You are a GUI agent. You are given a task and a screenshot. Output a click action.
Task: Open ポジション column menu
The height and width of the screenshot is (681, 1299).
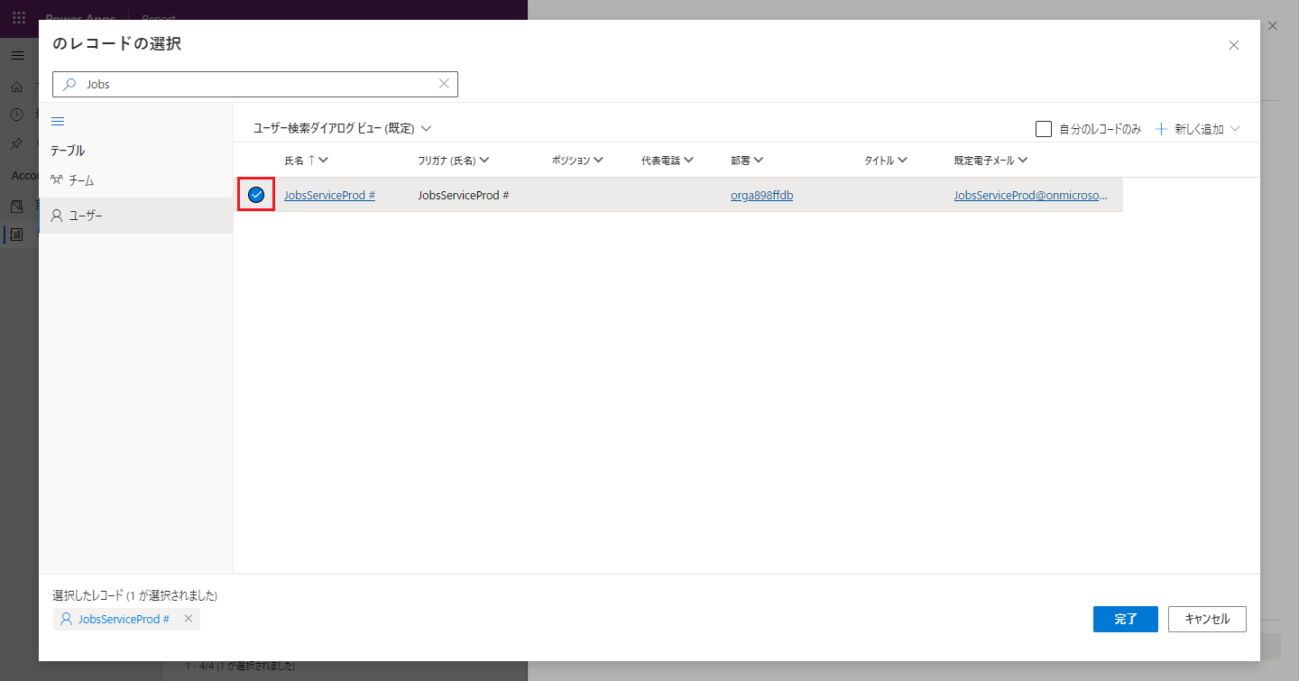pos(577,161)
